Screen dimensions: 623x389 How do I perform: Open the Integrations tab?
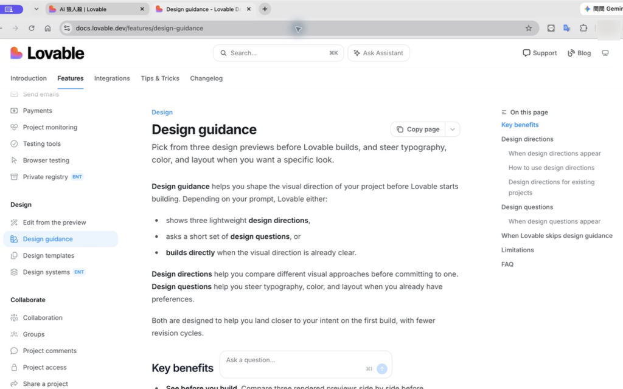[x=112, y=78]
